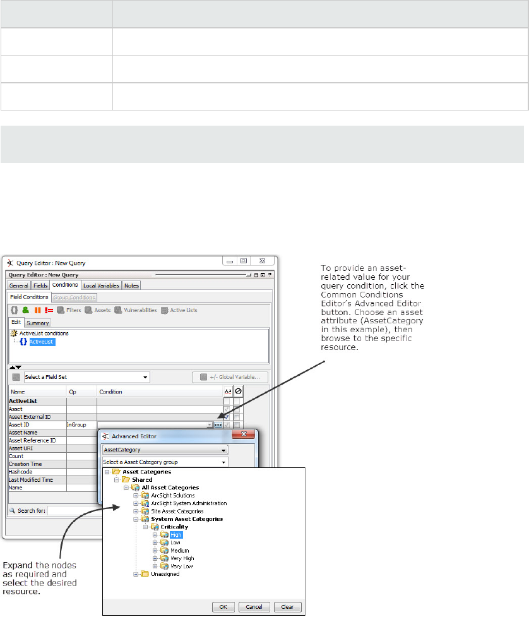Viewport: 529px width, 617px height.
Task: Open the Asset ID condition dropdown arrow
Action: (x=210, y=425)
